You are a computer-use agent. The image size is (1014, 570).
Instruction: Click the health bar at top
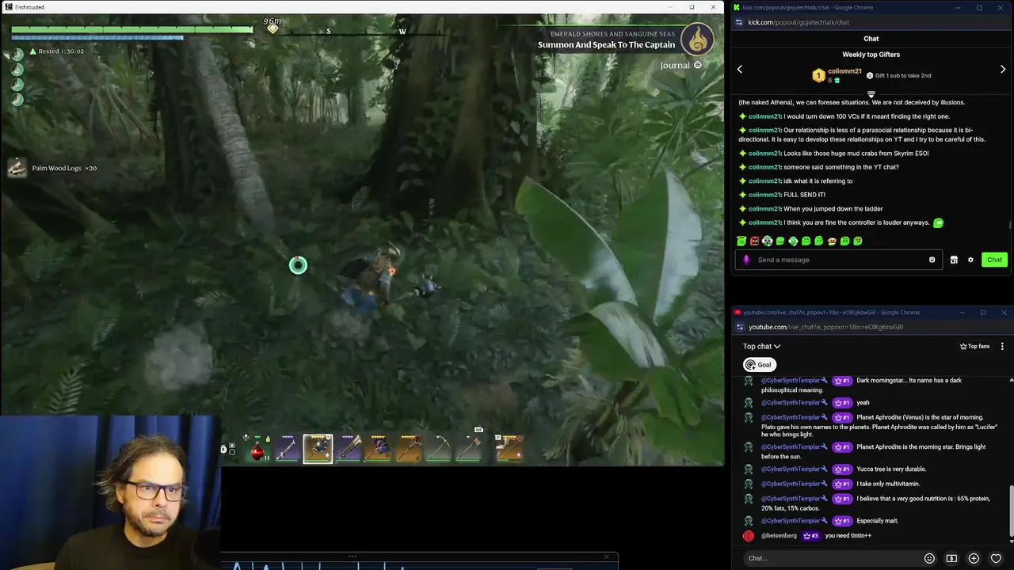coord(132,29)
